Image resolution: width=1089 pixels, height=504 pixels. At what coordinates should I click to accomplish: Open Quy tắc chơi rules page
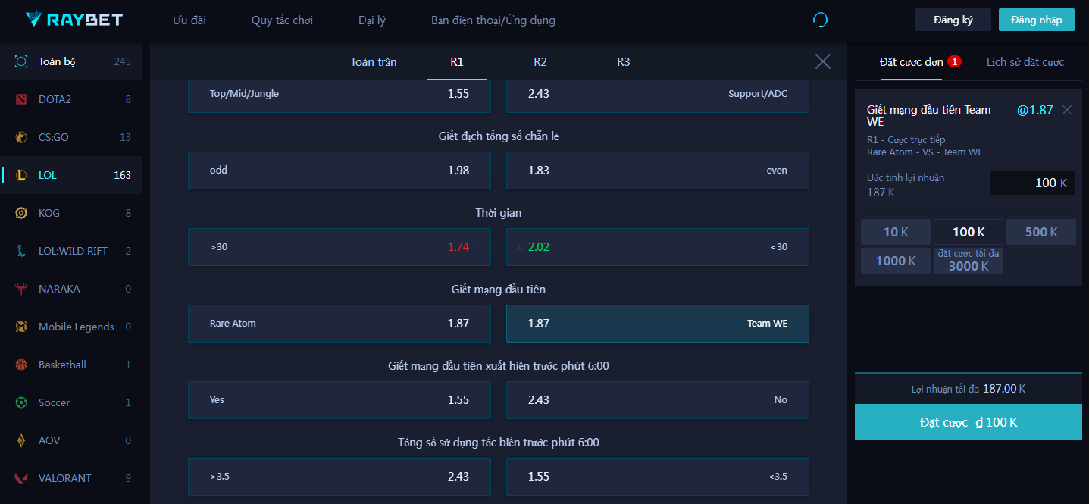[x=282, y=20]
